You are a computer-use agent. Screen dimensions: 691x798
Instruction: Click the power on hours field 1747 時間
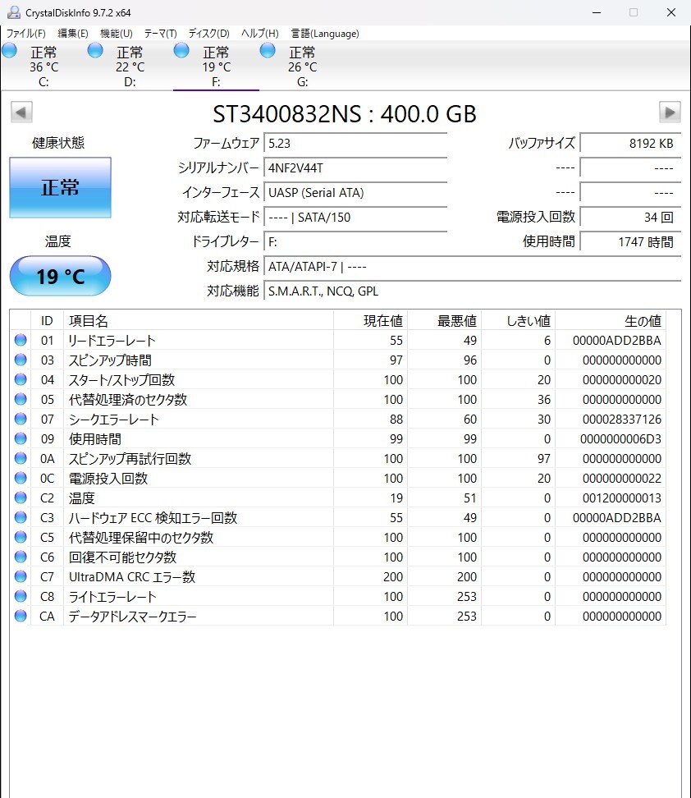pos(630,241)
